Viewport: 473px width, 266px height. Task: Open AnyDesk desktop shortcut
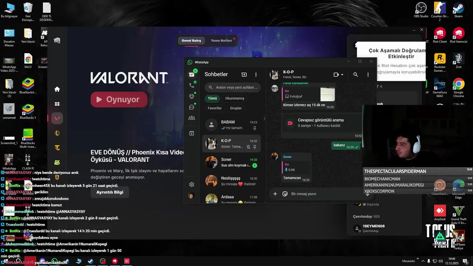point(440,213)
